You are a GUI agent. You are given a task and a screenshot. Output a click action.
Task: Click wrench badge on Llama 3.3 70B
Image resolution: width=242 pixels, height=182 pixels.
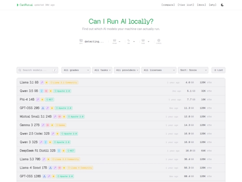44,159
